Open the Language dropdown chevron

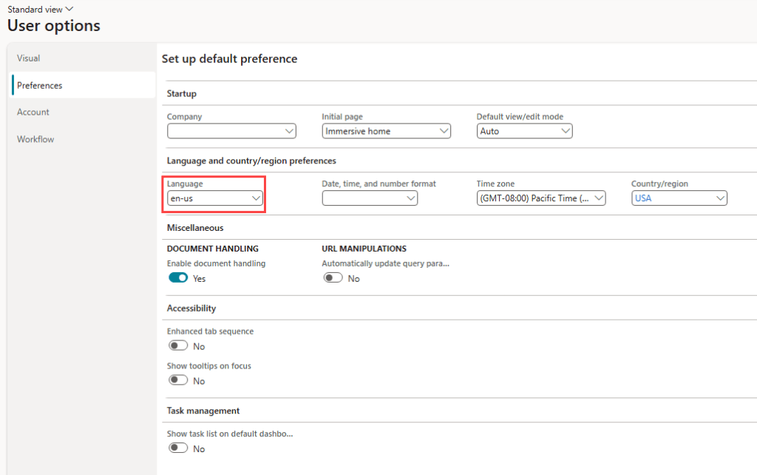coord(256,198)
